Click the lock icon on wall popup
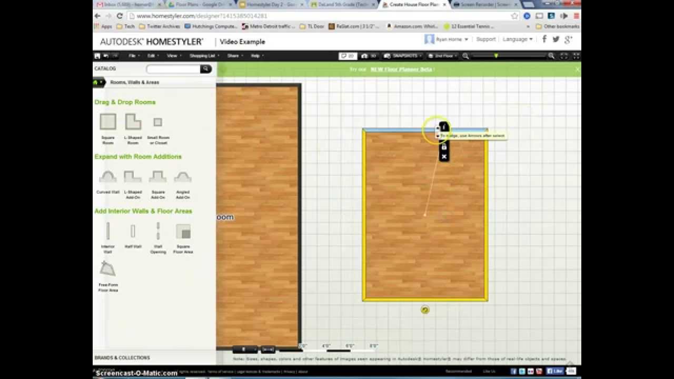Image resolution: width=674 pixels, height=379 pixels. pos(444,147)
